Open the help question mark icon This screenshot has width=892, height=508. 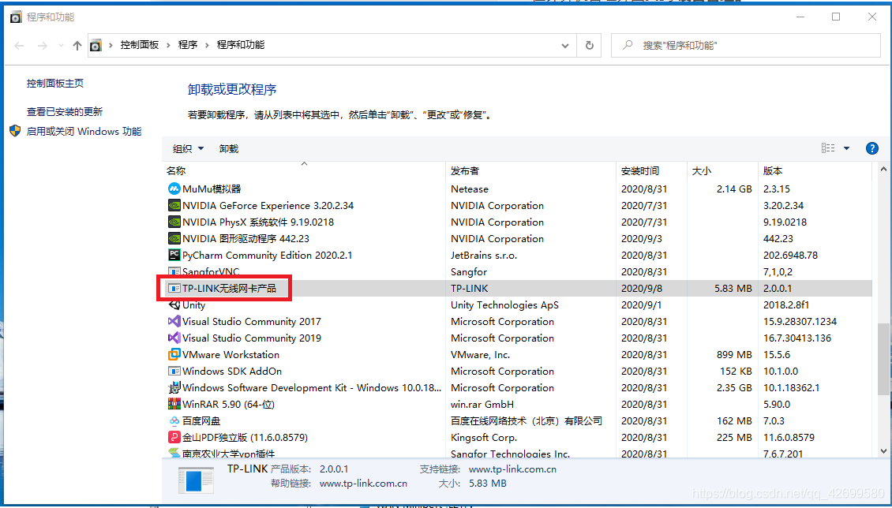(x=871, y=148)
